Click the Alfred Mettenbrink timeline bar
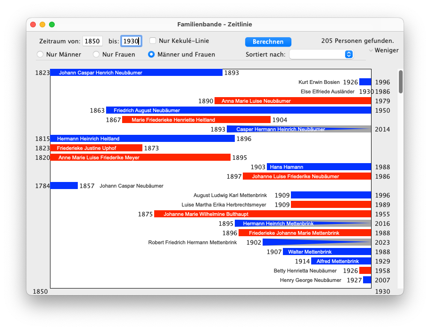430x330 pixels. [341, 261]
